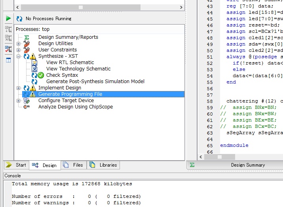
Task: Click the bottom icon in the left process toolbar
Action: click(8, 60)
